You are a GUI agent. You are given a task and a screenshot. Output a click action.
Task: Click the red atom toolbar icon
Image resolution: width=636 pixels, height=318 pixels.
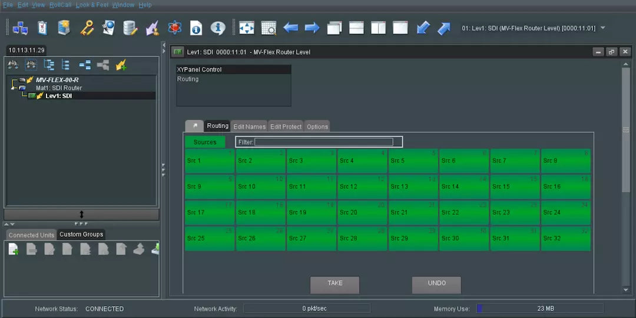pos(174,28)
